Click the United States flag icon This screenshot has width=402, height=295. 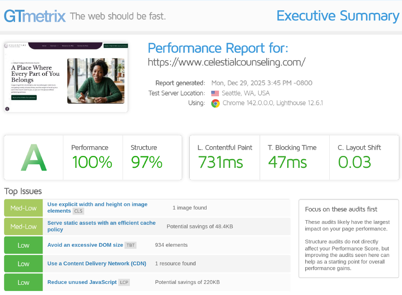[x=215, y=93]
